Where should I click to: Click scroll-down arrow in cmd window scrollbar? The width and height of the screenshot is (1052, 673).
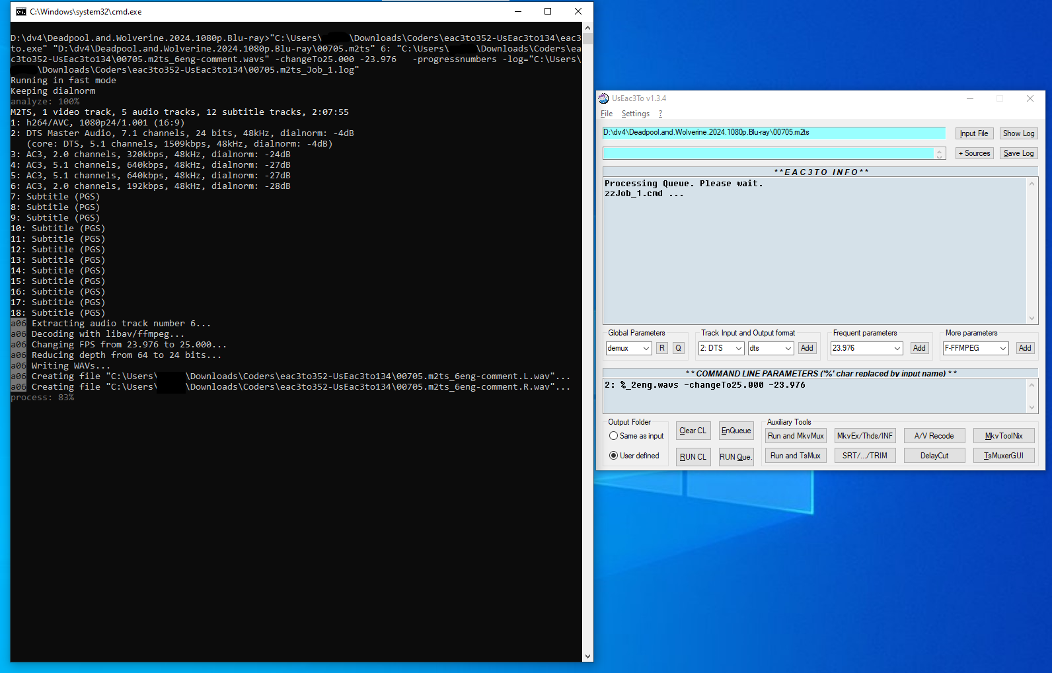(587, 656)
